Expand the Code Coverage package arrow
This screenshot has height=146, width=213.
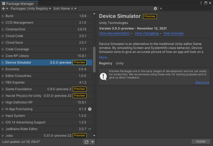tap(3, 49)
